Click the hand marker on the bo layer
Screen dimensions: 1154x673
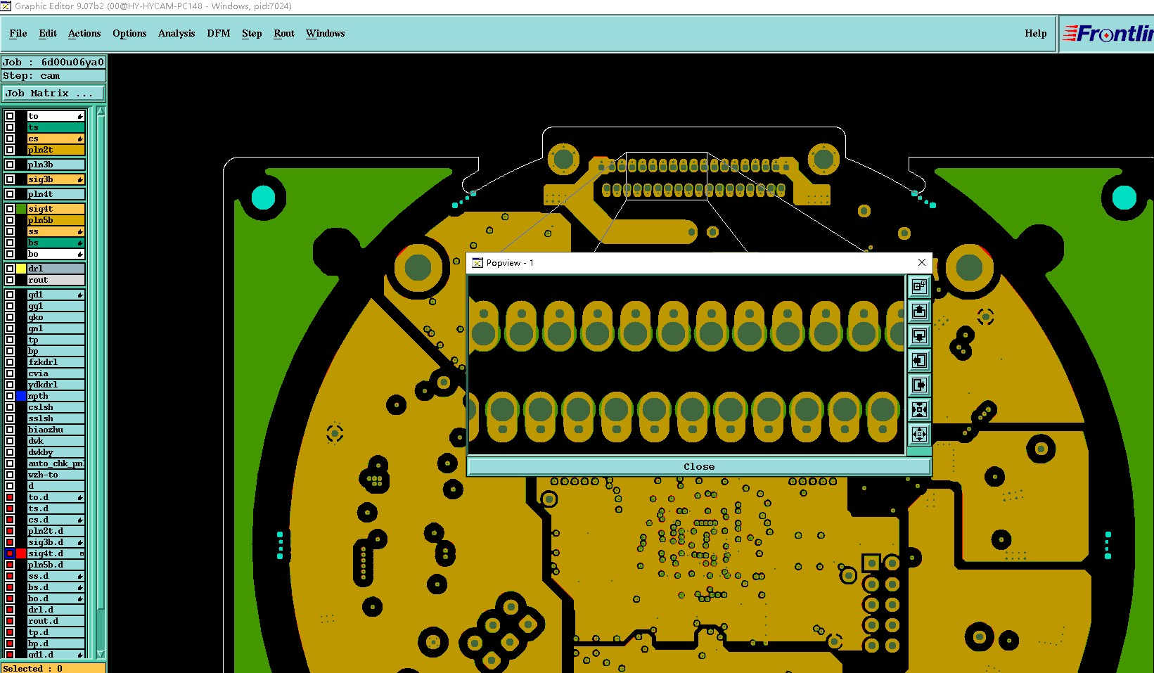tap(80, 255)
